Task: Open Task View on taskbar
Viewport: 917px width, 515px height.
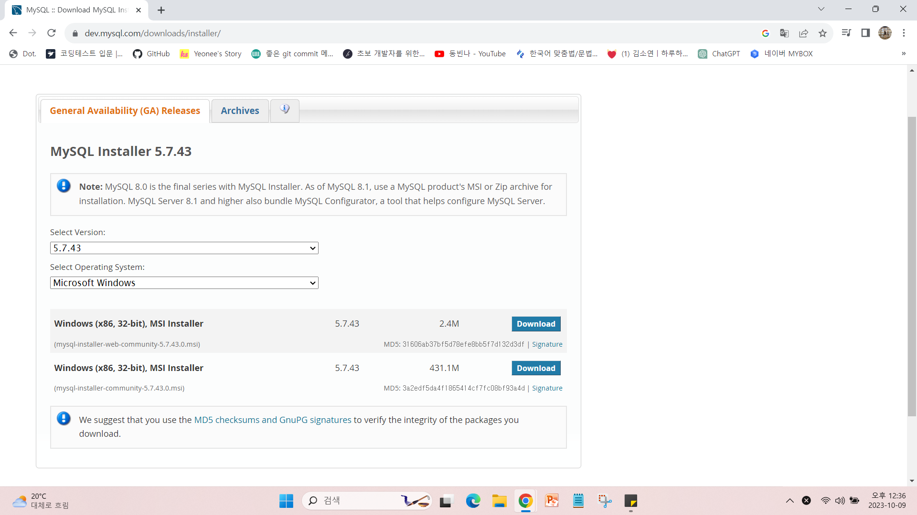Action: click(x=446, y=501)
